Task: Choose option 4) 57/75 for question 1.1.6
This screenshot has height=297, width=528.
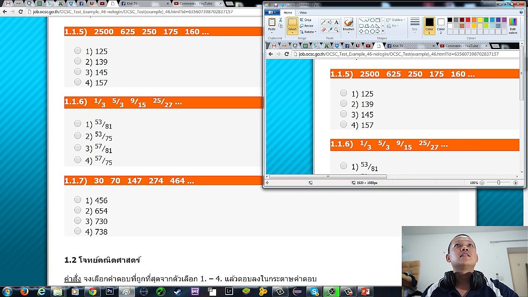Action: 78,160
